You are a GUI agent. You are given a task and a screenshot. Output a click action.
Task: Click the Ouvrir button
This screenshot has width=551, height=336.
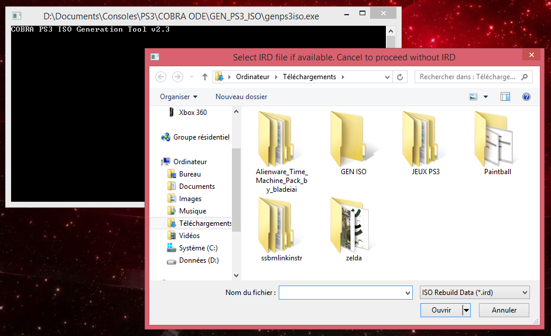tap(442, 310)
